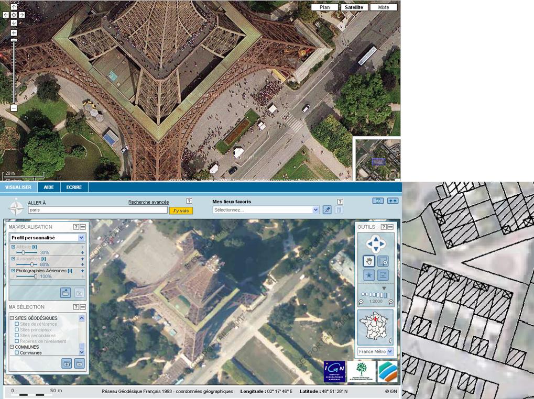Check the Sites principaux checkbox

coord(17,329)
